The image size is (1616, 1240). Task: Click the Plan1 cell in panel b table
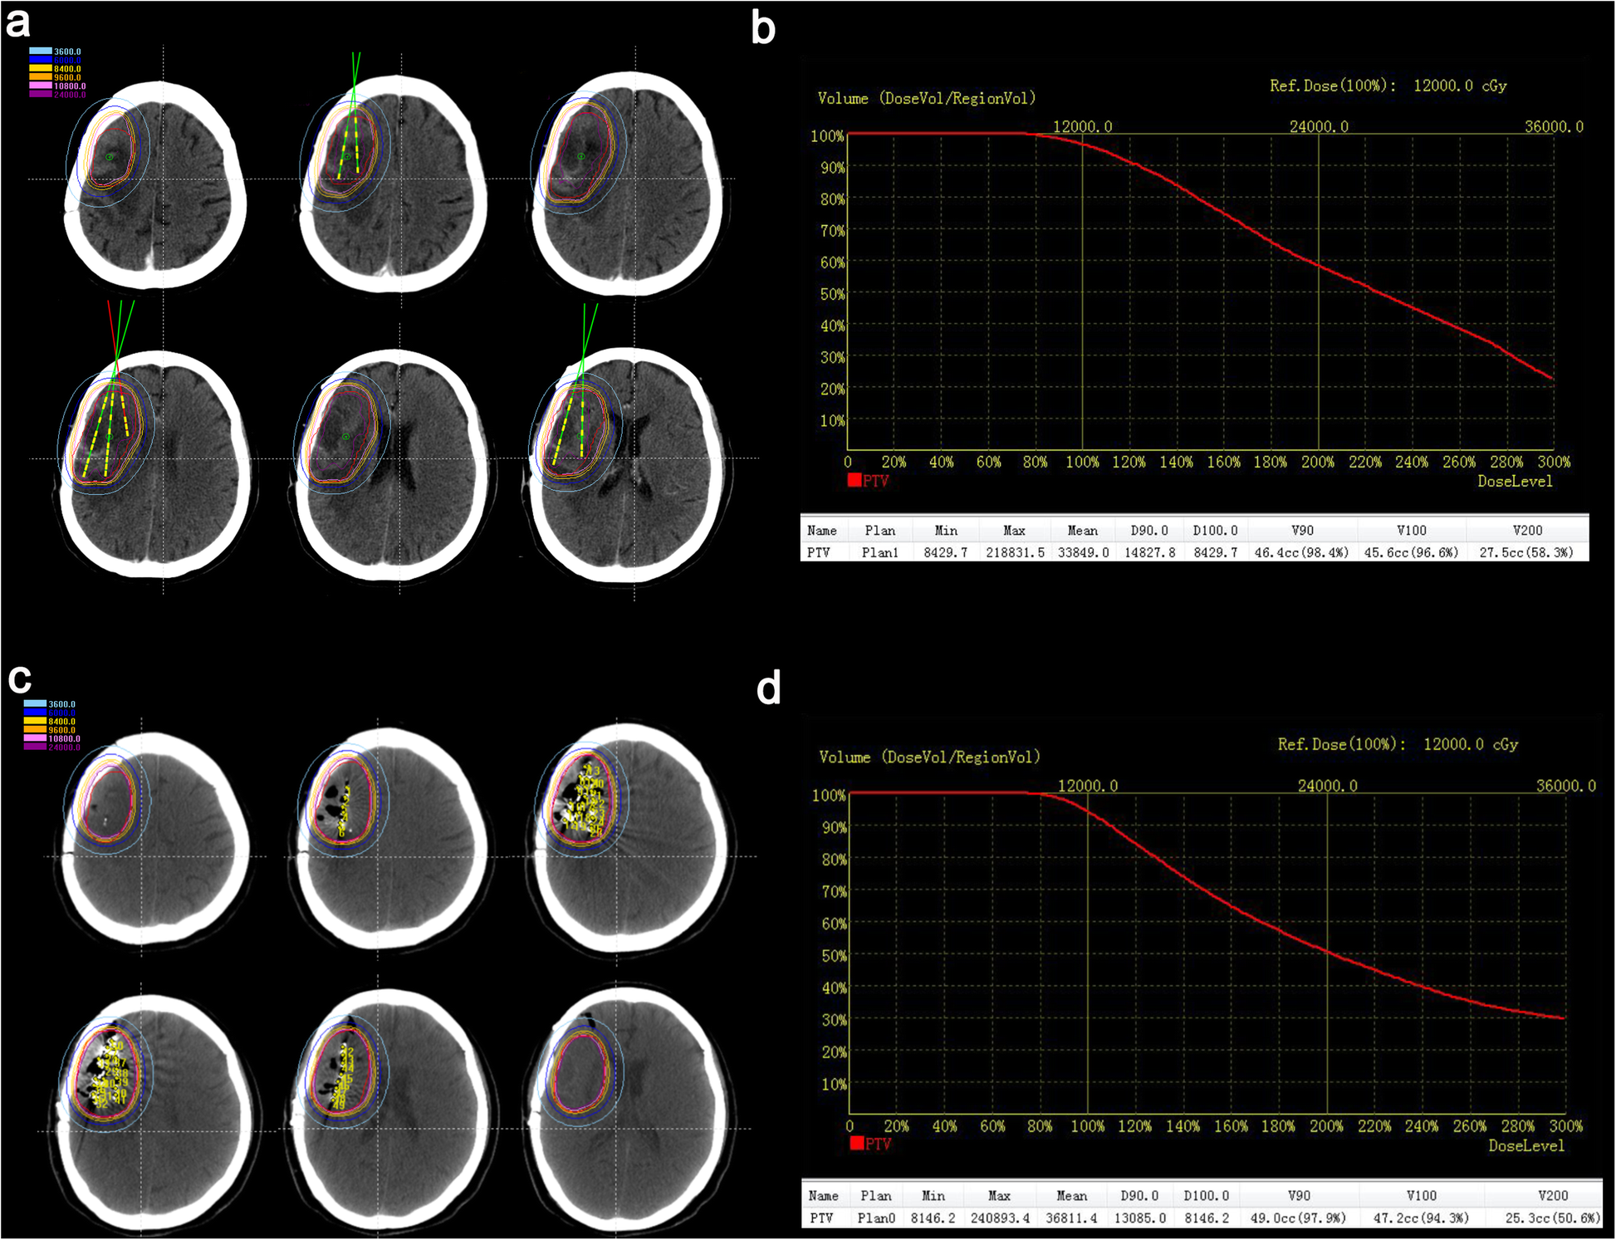click(879, 552)
